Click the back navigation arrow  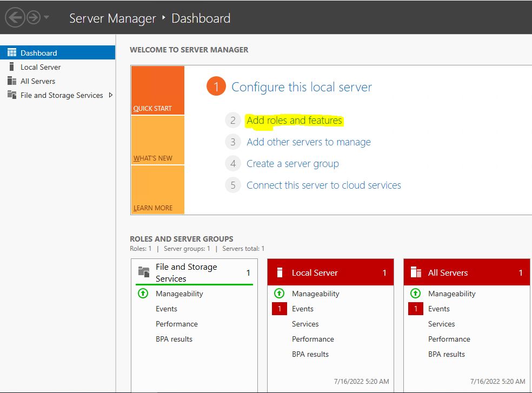click(x=15, y=17)
